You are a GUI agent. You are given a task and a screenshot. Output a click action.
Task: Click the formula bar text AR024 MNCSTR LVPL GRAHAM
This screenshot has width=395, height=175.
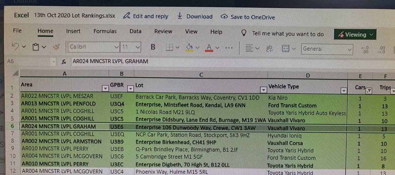click(110, 61)
